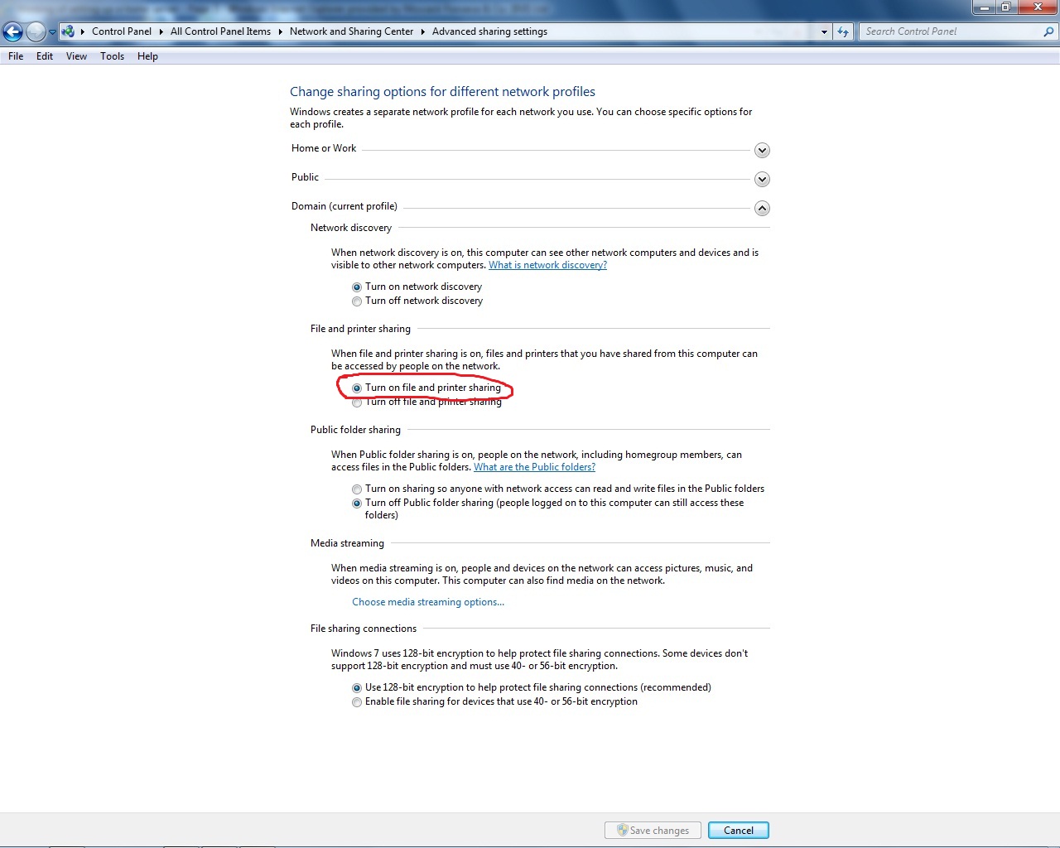The image size is (1060, 848).
Task: Open the Help menu
Action: click(x=147, y=56)
